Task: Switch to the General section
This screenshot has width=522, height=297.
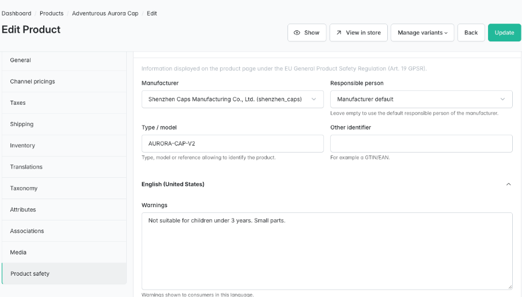Action: tap(64, 60)
